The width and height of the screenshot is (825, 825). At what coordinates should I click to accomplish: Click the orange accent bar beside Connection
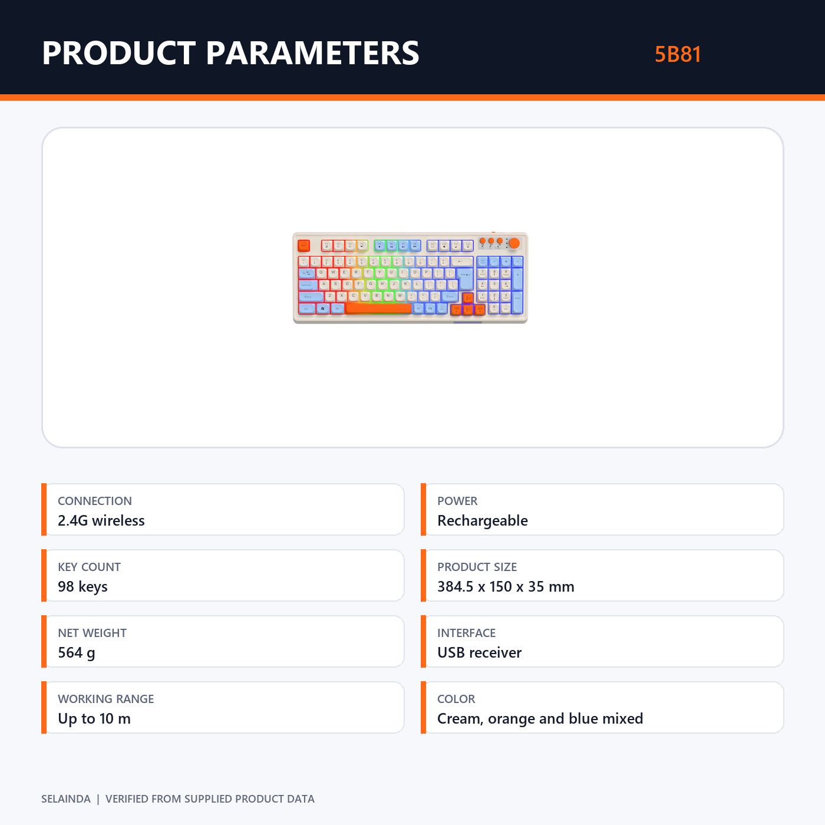click(44, 510)
